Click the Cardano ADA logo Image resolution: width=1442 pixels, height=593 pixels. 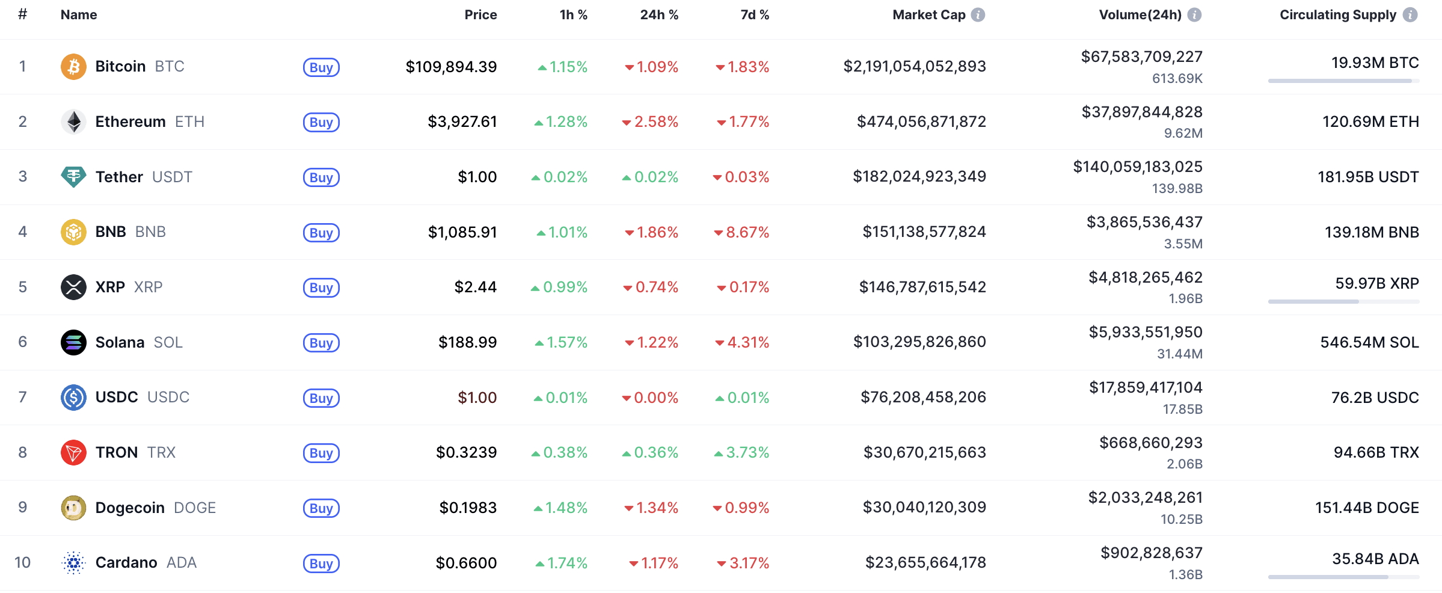[73, 562]
